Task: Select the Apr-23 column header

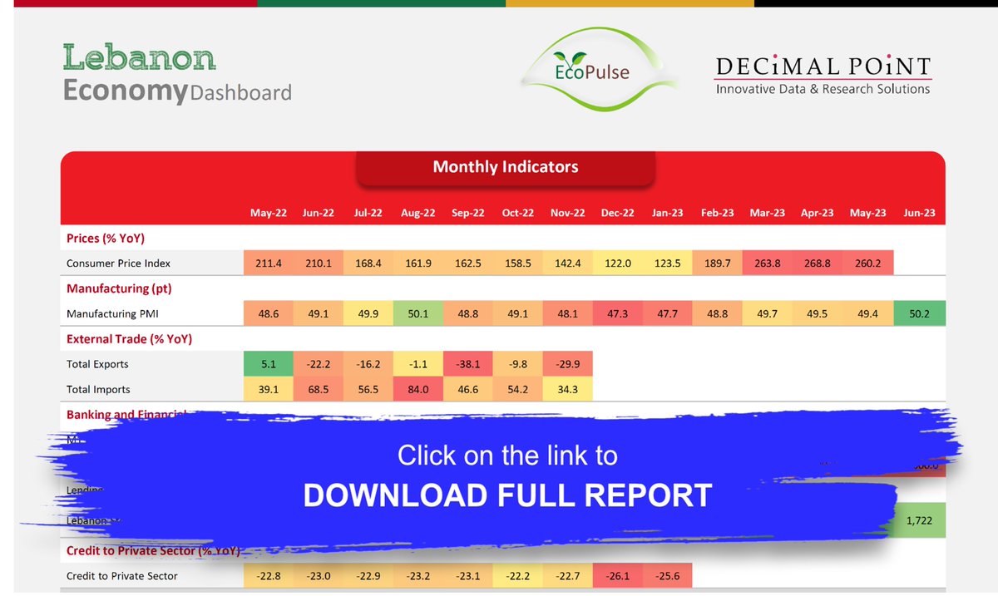Action: (x=817, y=213)
